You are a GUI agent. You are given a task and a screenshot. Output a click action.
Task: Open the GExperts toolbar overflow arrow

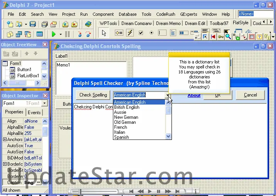[x=273, y=37]
